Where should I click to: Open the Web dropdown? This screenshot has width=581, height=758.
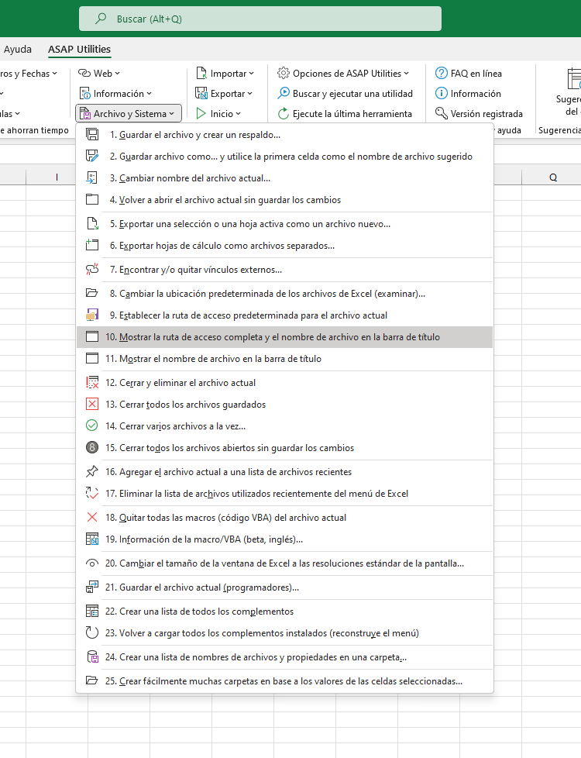point(99,74)
